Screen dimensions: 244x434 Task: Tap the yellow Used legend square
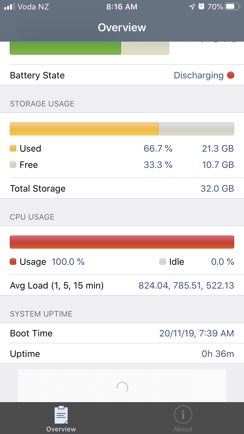pos(13,149)
